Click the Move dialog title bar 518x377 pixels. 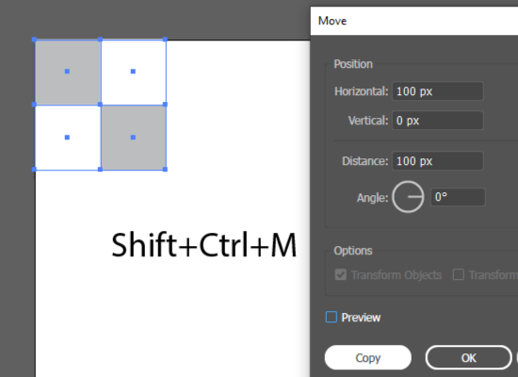coord(414,21)
